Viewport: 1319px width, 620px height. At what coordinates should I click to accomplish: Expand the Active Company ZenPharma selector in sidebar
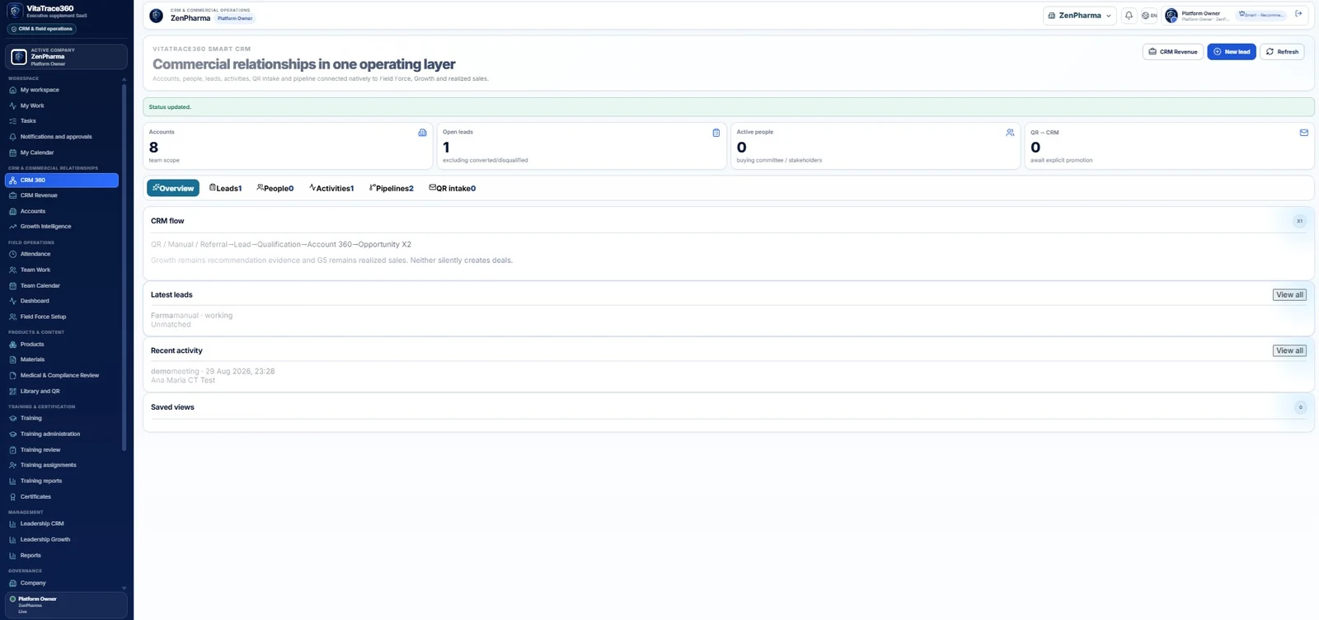coord(67,57)
